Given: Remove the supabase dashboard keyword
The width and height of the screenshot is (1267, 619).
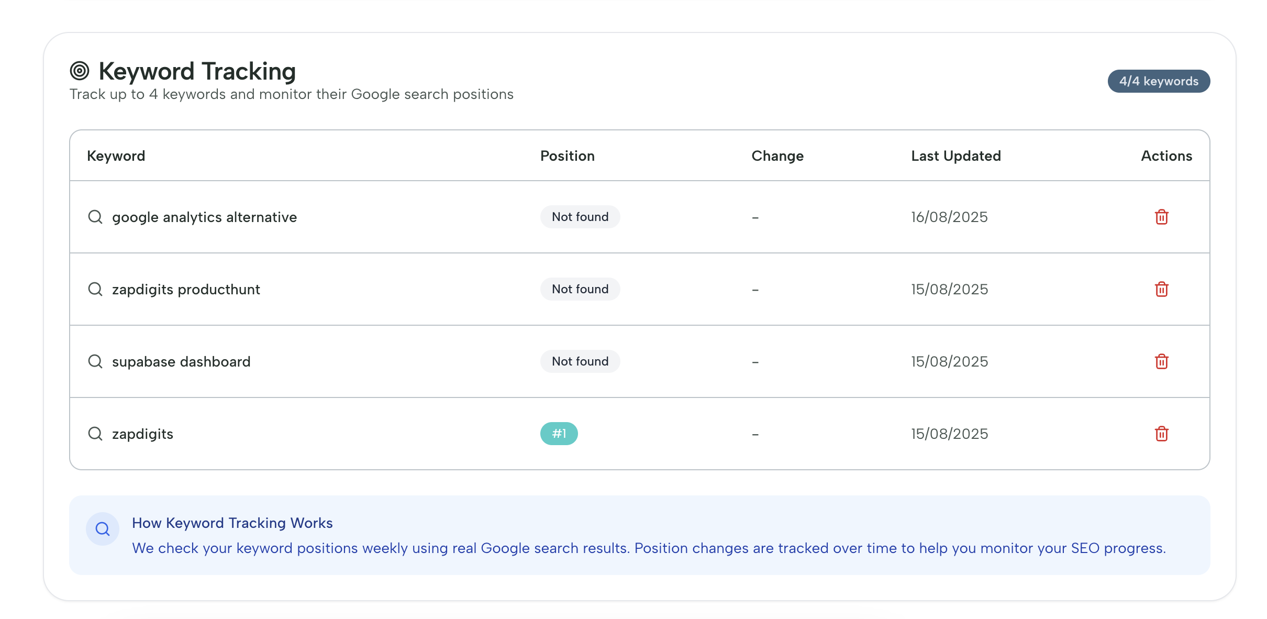Looking at the screenshot, I should click(x=1161, y=361).
